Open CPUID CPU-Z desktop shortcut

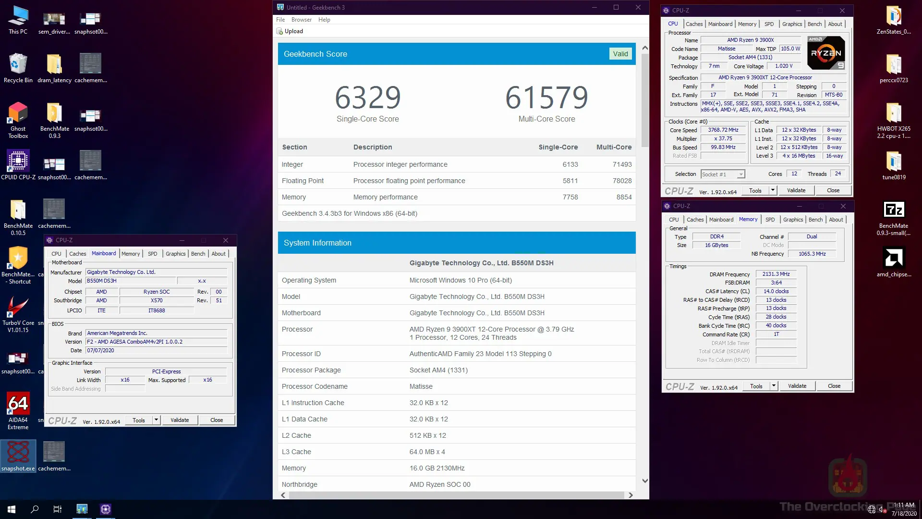click(x=18, y=161)
